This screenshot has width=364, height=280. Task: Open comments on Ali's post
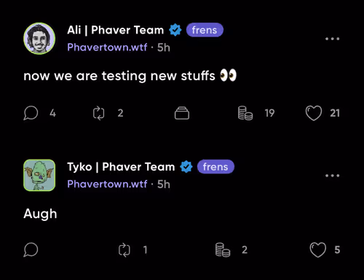[x=31, y=113]
